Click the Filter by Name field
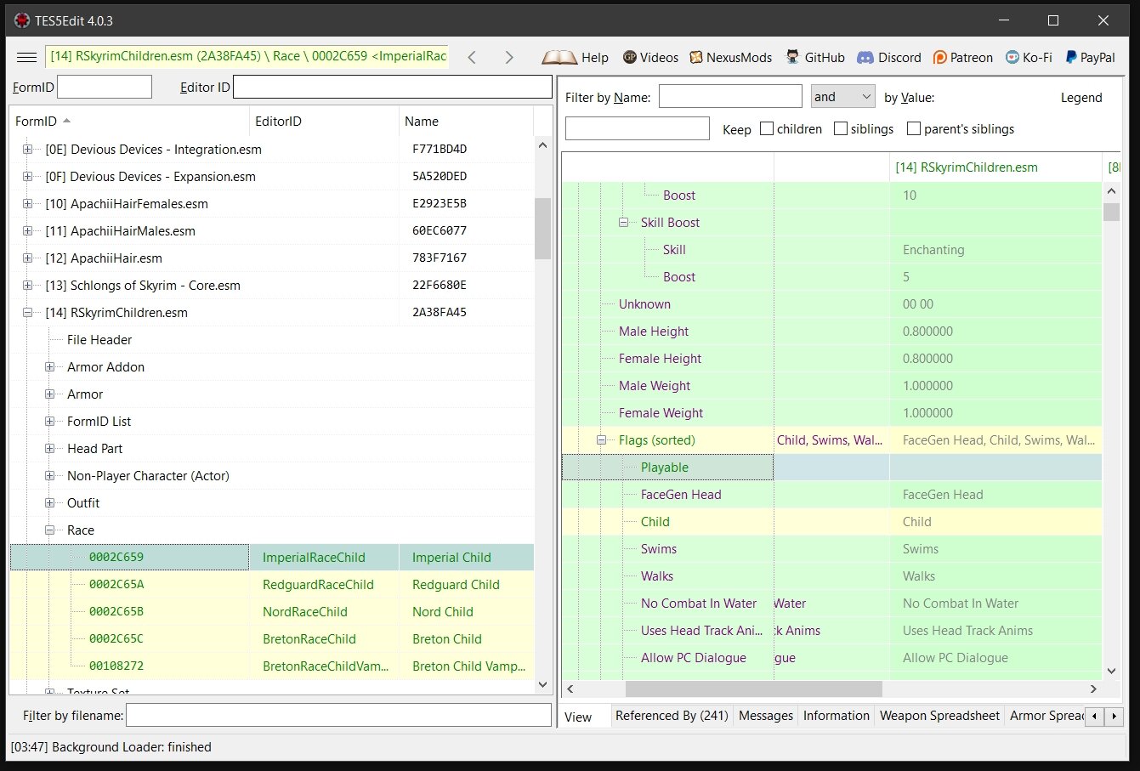The image size is (1140, 771). 730,96
